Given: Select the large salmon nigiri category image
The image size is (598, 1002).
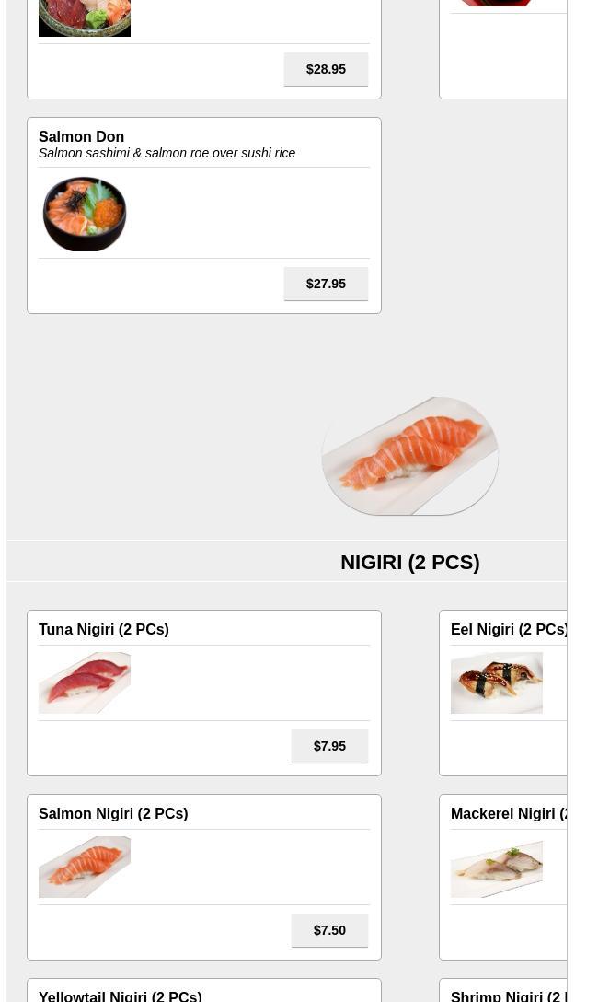Looking at the screenshot, I should 409,456.
